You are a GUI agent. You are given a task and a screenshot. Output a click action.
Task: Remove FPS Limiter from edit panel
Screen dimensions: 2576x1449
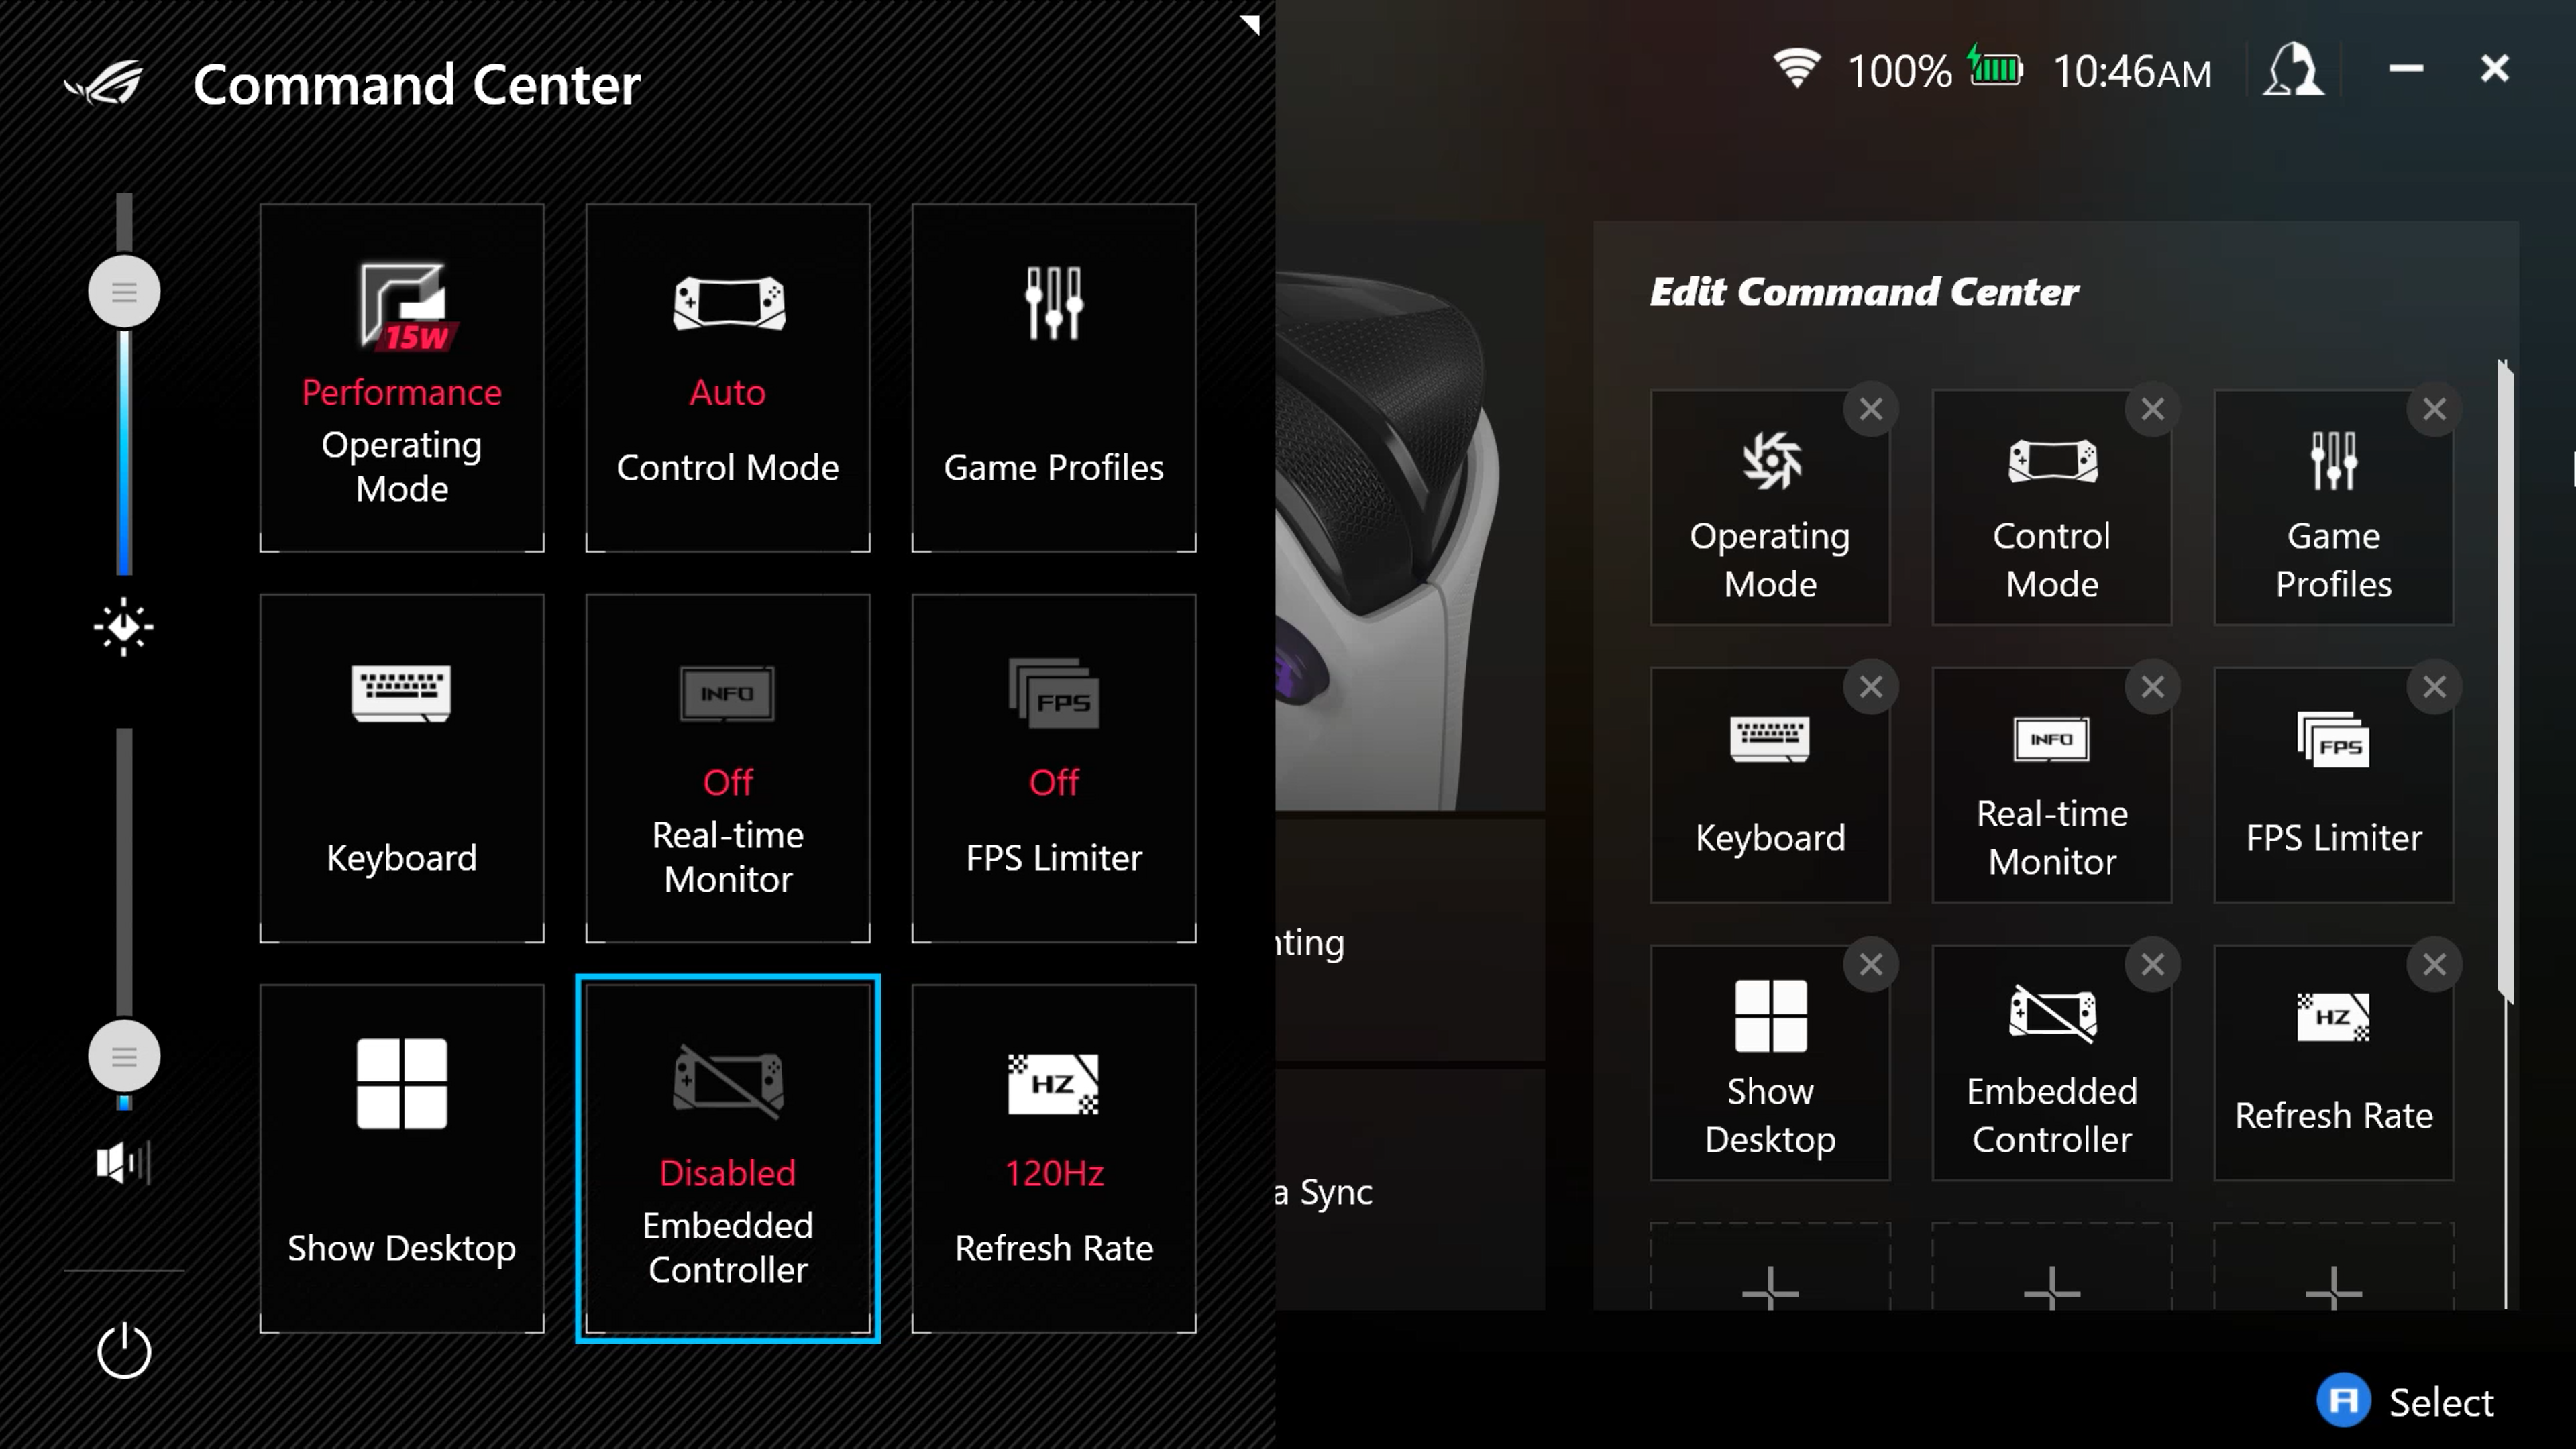tap(2434, 686)
